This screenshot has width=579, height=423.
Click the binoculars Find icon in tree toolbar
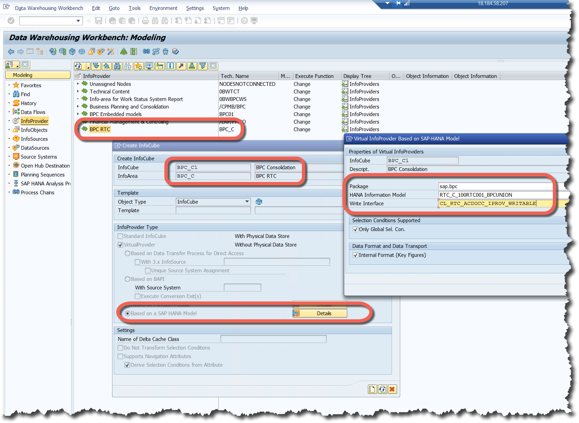tap(117, 66)
